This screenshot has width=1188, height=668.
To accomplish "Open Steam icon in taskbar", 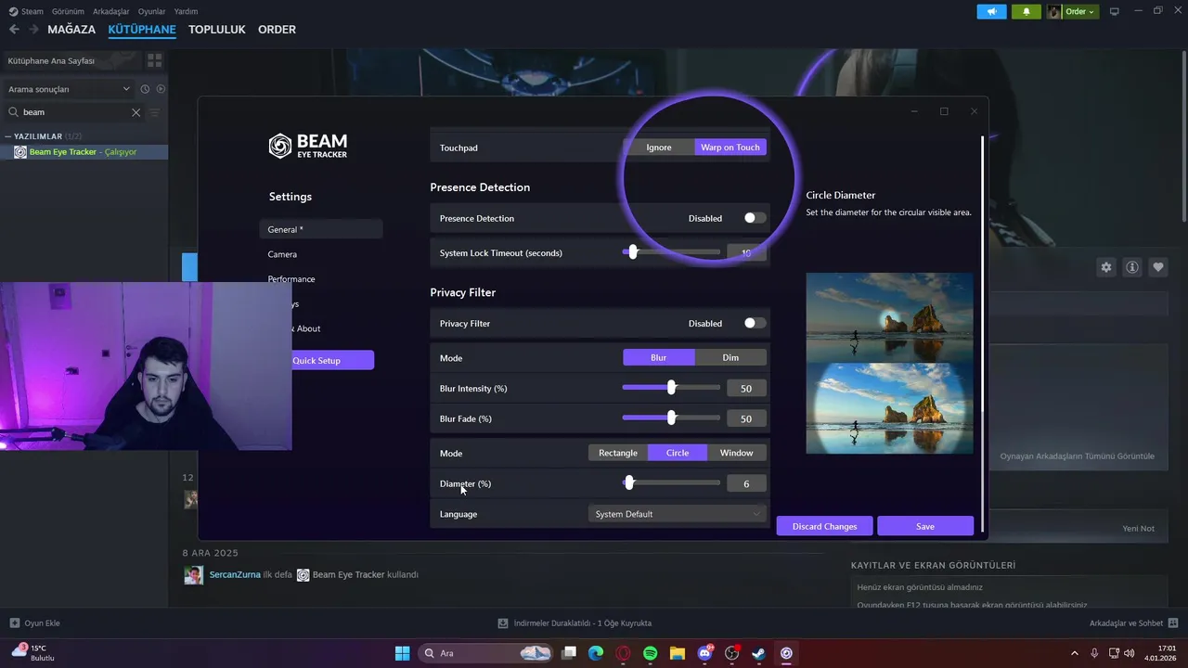I will point(759,653).
